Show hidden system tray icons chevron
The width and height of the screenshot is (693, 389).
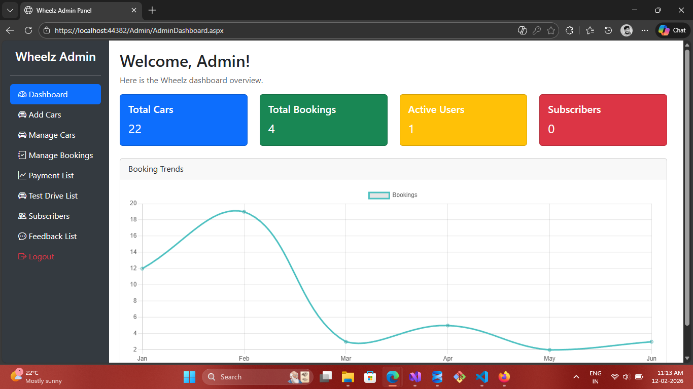(x=576, y=377)
